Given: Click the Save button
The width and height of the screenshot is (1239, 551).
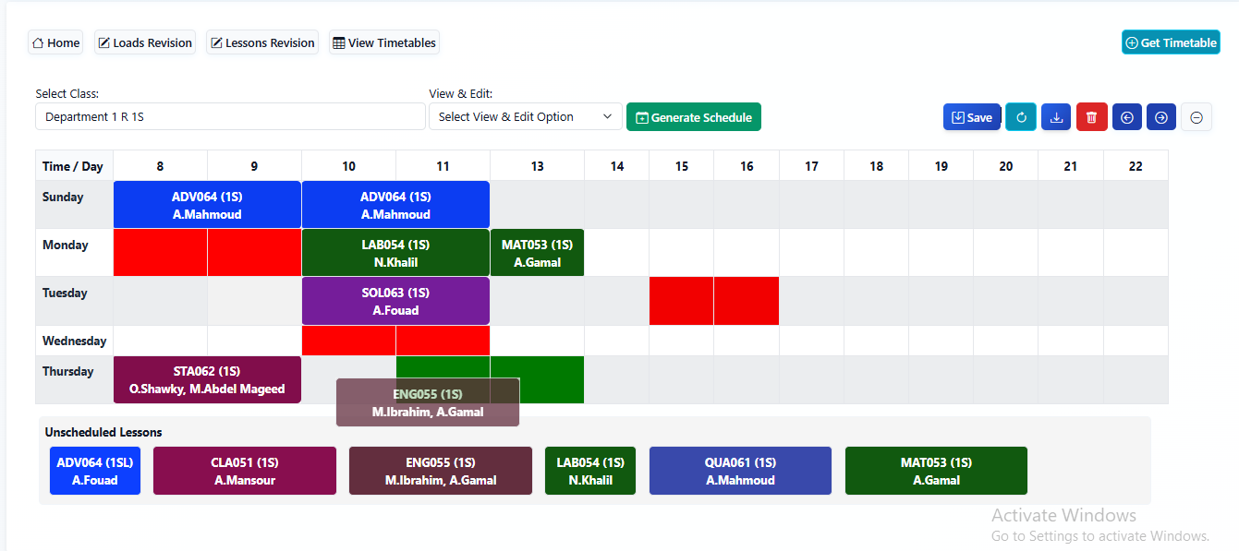Looking at the screenshot, I should click(971, 117).
